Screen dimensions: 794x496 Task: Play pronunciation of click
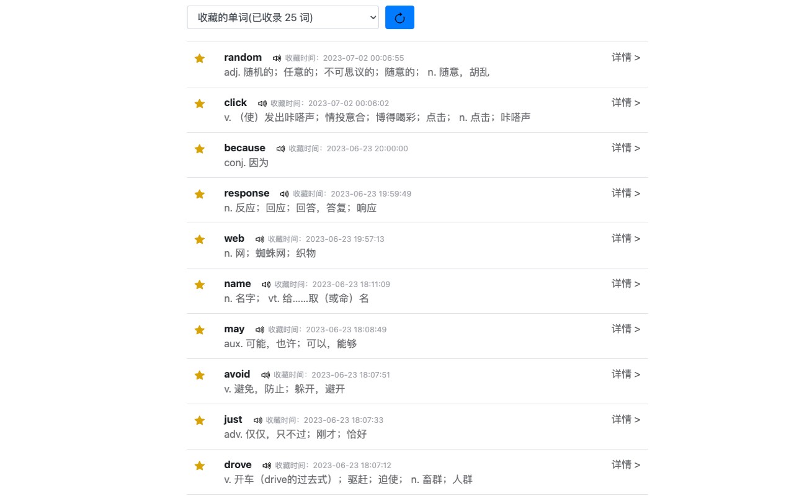point(262,104)
